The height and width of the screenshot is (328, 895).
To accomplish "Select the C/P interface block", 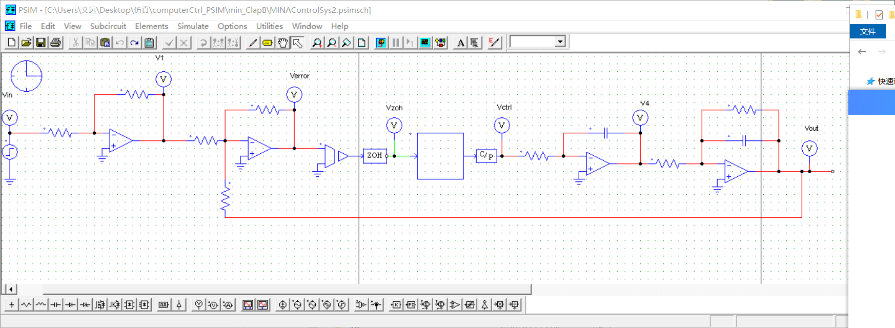I will [x=486, y=156].
